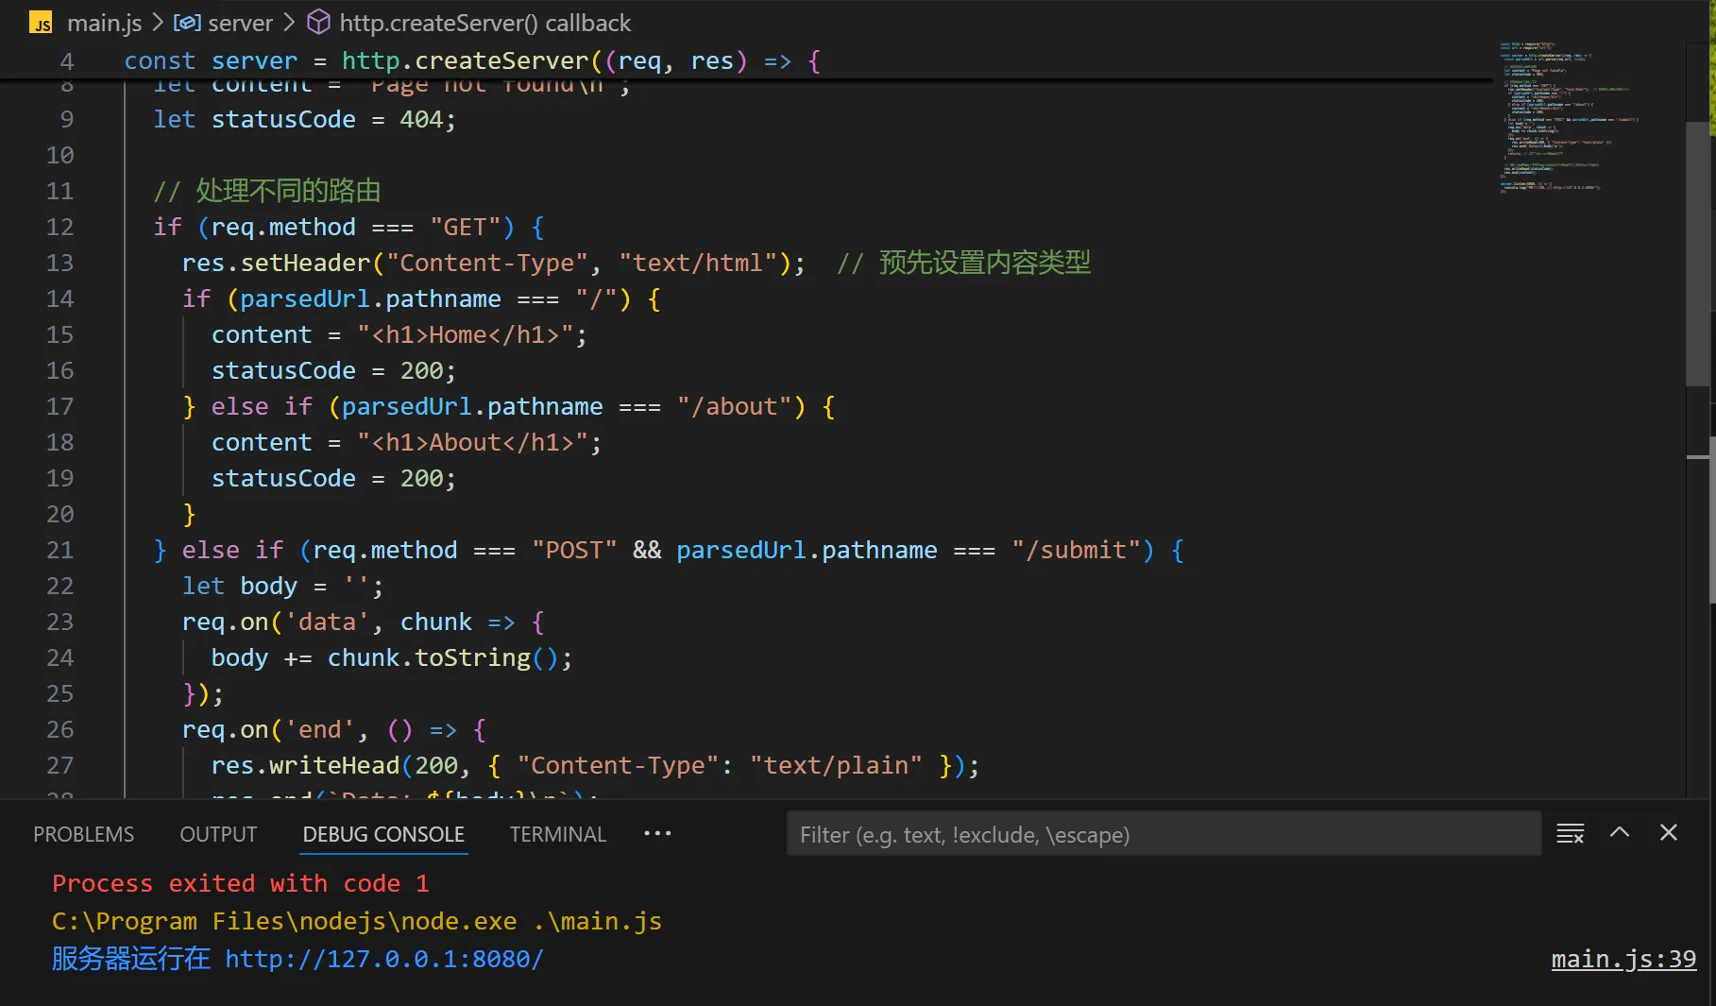Jump to source via main.js:39 link
This screenshot has width=1716, height=1006.
pos(1623,959)
